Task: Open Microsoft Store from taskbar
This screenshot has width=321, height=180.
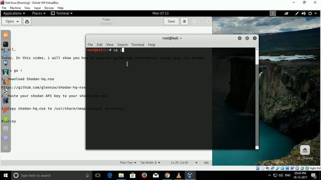Action: [x=132, y=175]
